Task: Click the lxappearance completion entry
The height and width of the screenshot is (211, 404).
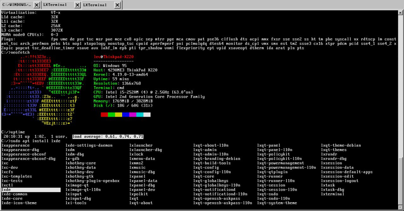Action: pyautogui.click(x=15, y=145)
